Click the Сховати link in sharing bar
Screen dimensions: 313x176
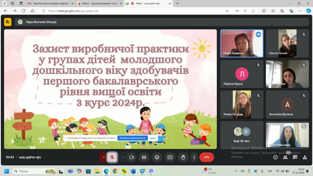point(153,138)
